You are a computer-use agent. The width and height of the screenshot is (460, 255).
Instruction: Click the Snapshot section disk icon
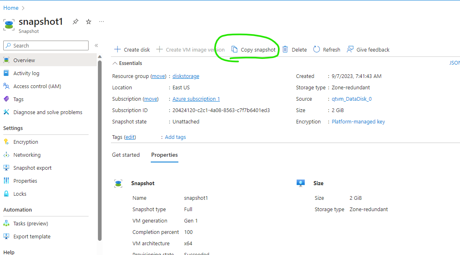[x=118, y=184]
